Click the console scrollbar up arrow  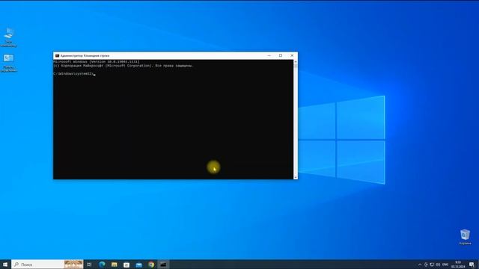tap(296, 61)
